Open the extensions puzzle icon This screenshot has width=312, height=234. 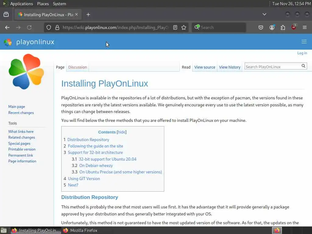283,27
